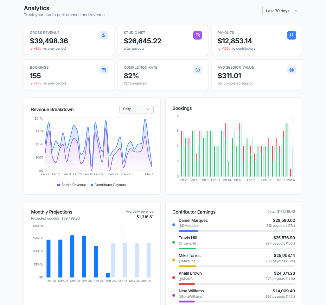
Task: Click the @NinaWilliams handle
Action: 190,296
